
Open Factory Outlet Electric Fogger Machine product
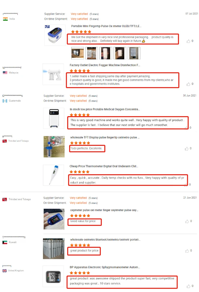(105, 65)
